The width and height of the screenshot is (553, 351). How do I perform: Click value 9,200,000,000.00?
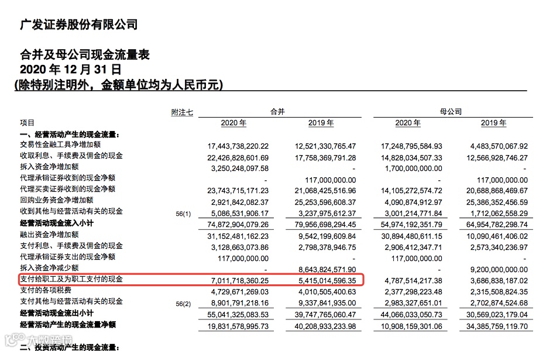point(499,270)
